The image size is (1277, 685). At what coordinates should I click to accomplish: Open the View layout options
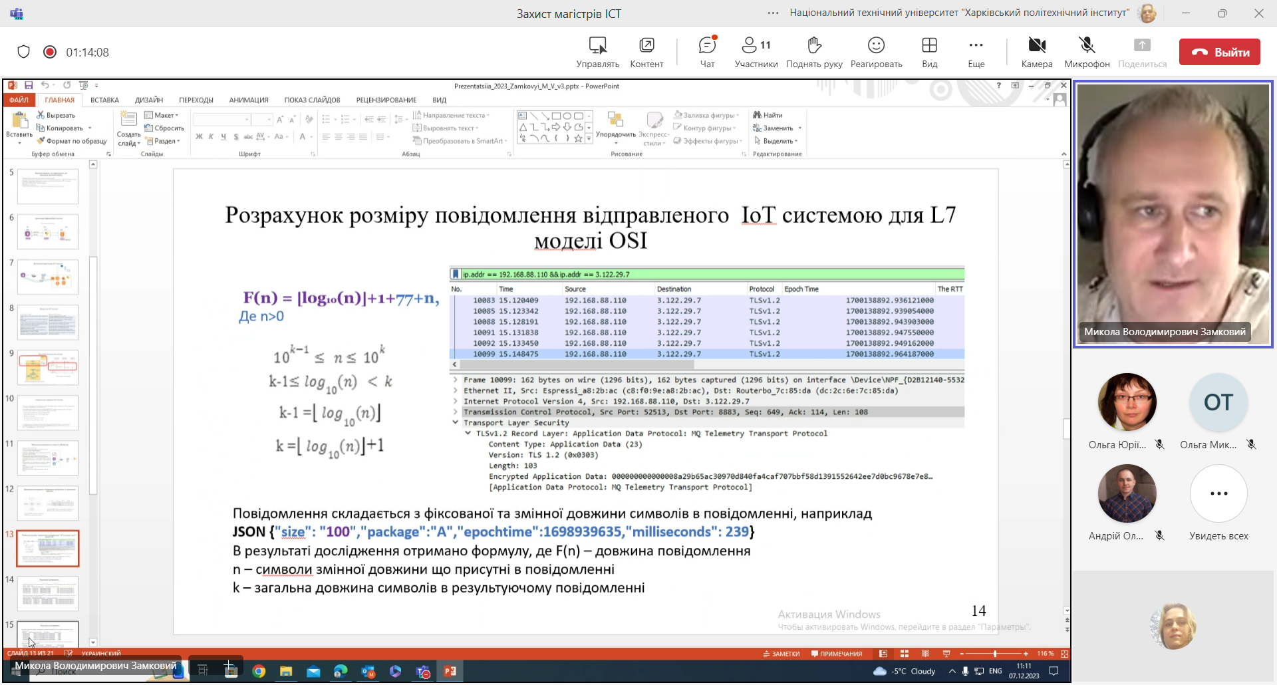coord(929,52)
